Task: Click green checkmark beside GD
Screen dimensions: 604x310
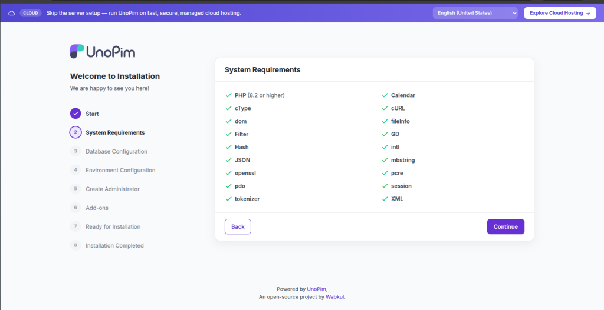Action: click(385, 134)
